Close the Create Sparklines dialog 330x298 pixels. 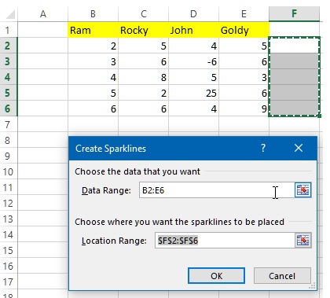tap(299, 148)
